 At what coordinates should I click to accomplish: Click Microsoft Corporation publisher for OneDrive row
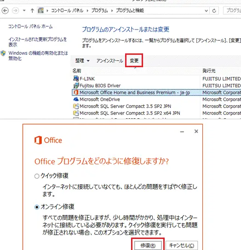click(x=222, y=99)
